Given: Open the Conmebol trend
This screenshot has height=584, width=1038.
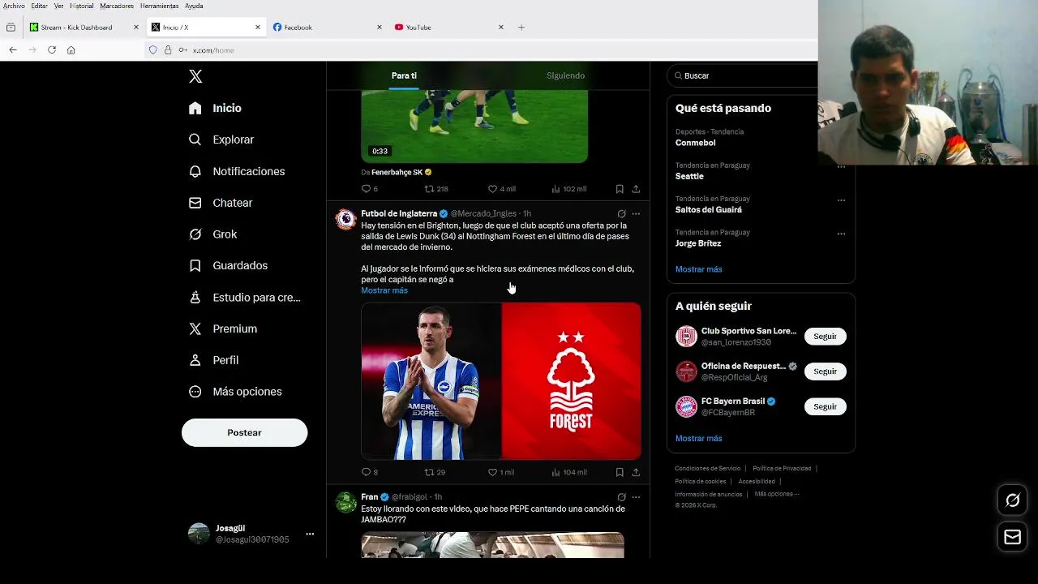Looking at the screenshot, I should [x=695, y=143].
